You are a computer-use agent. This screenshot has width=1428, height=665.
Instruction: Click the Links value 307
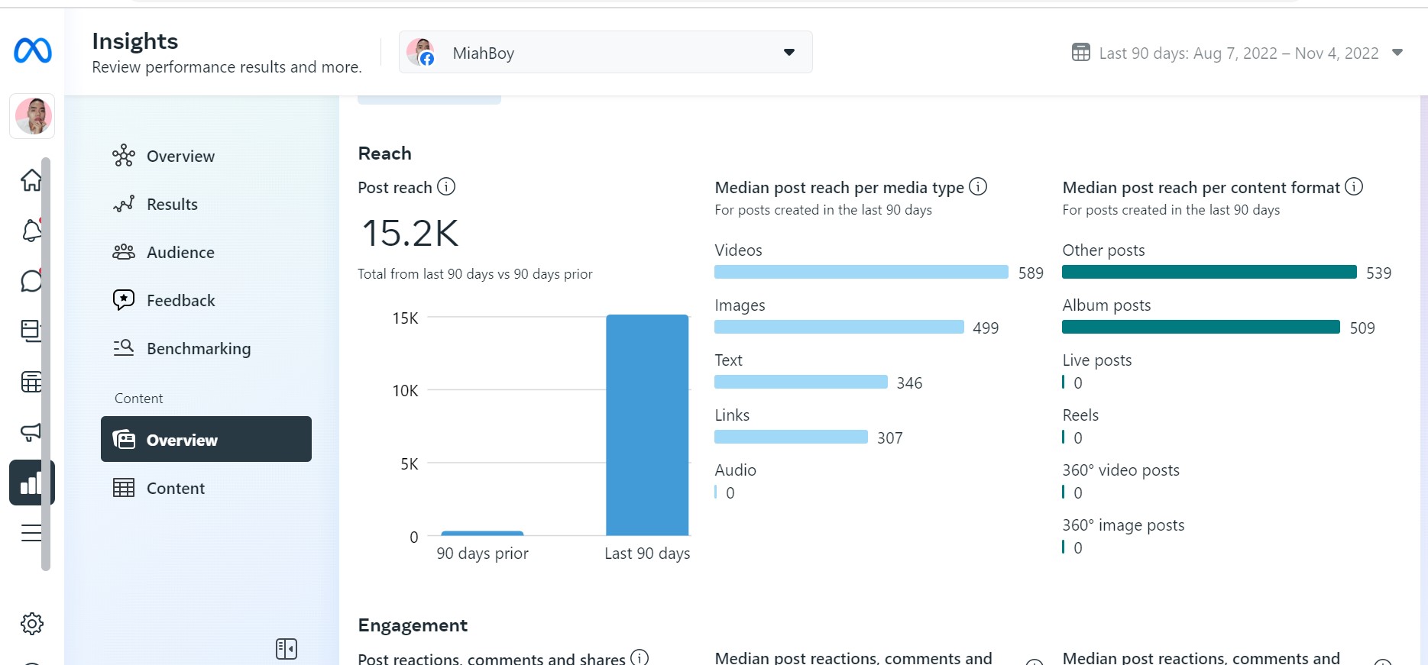[889, 438]
